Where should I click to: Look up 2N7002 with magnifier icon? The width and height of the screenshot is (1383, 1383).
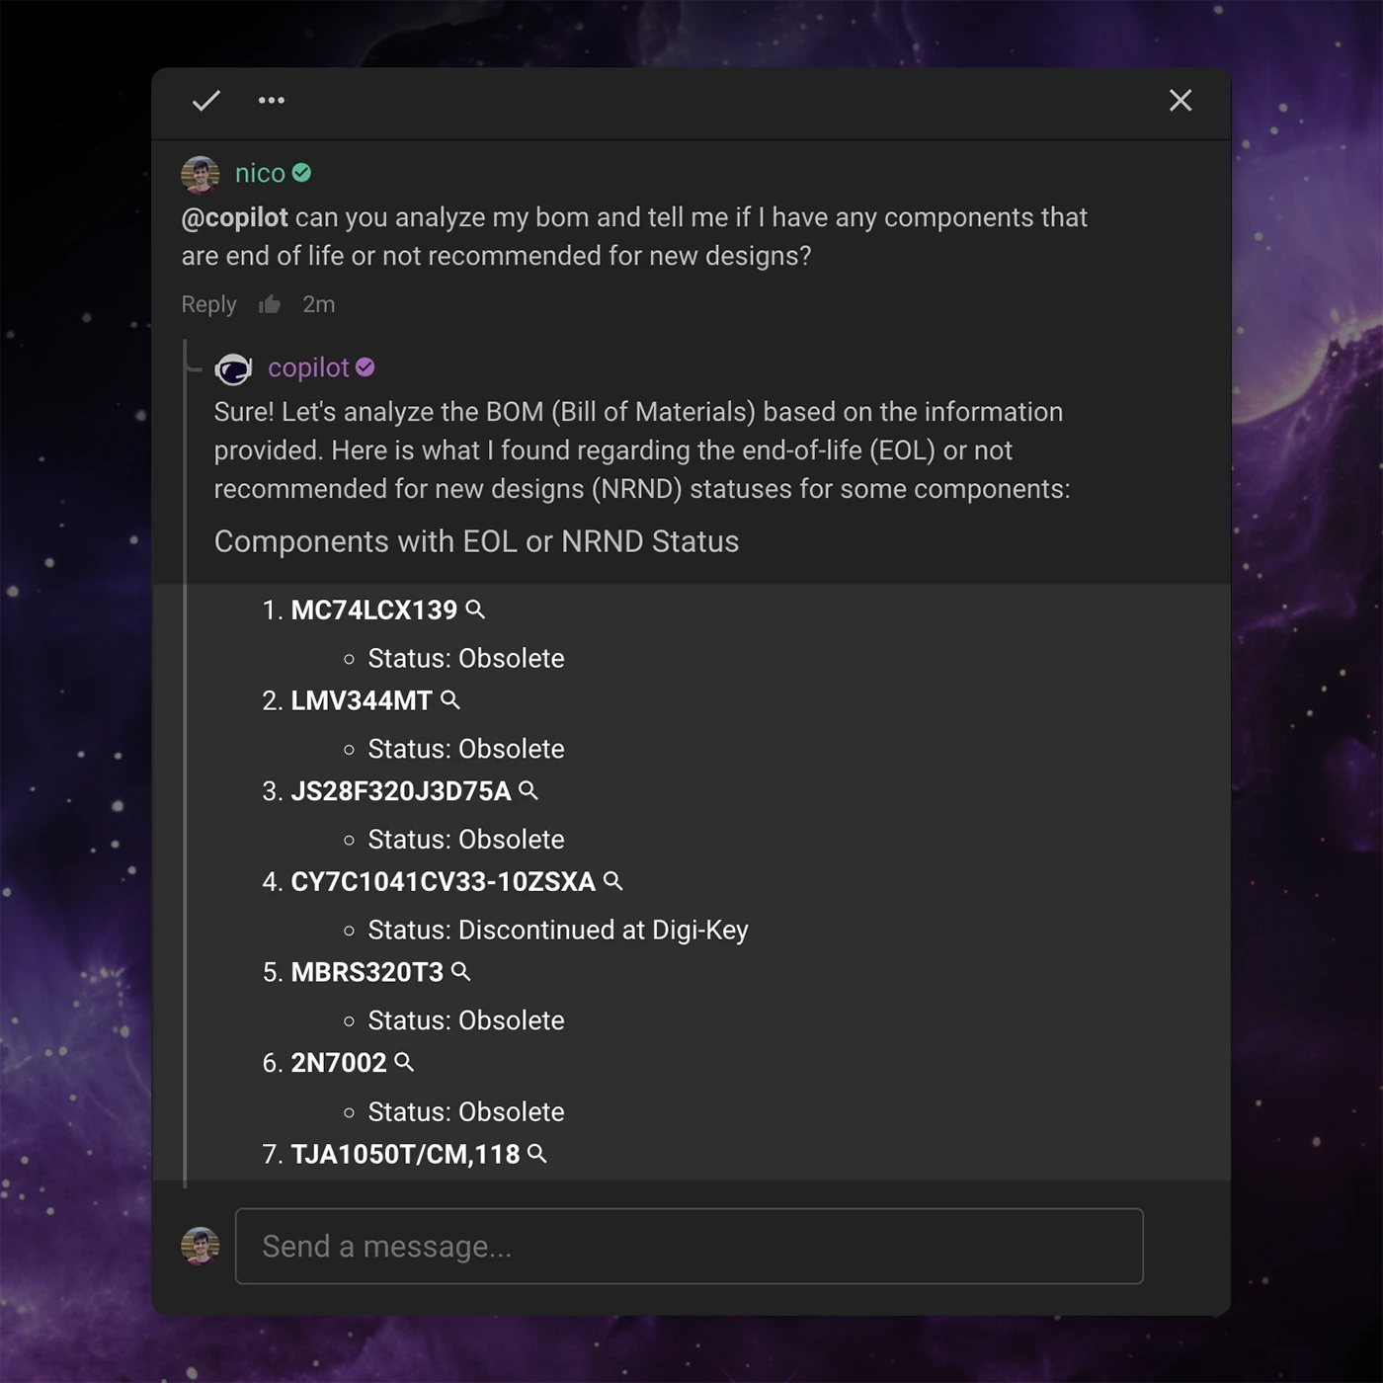tap(404, 1062)
